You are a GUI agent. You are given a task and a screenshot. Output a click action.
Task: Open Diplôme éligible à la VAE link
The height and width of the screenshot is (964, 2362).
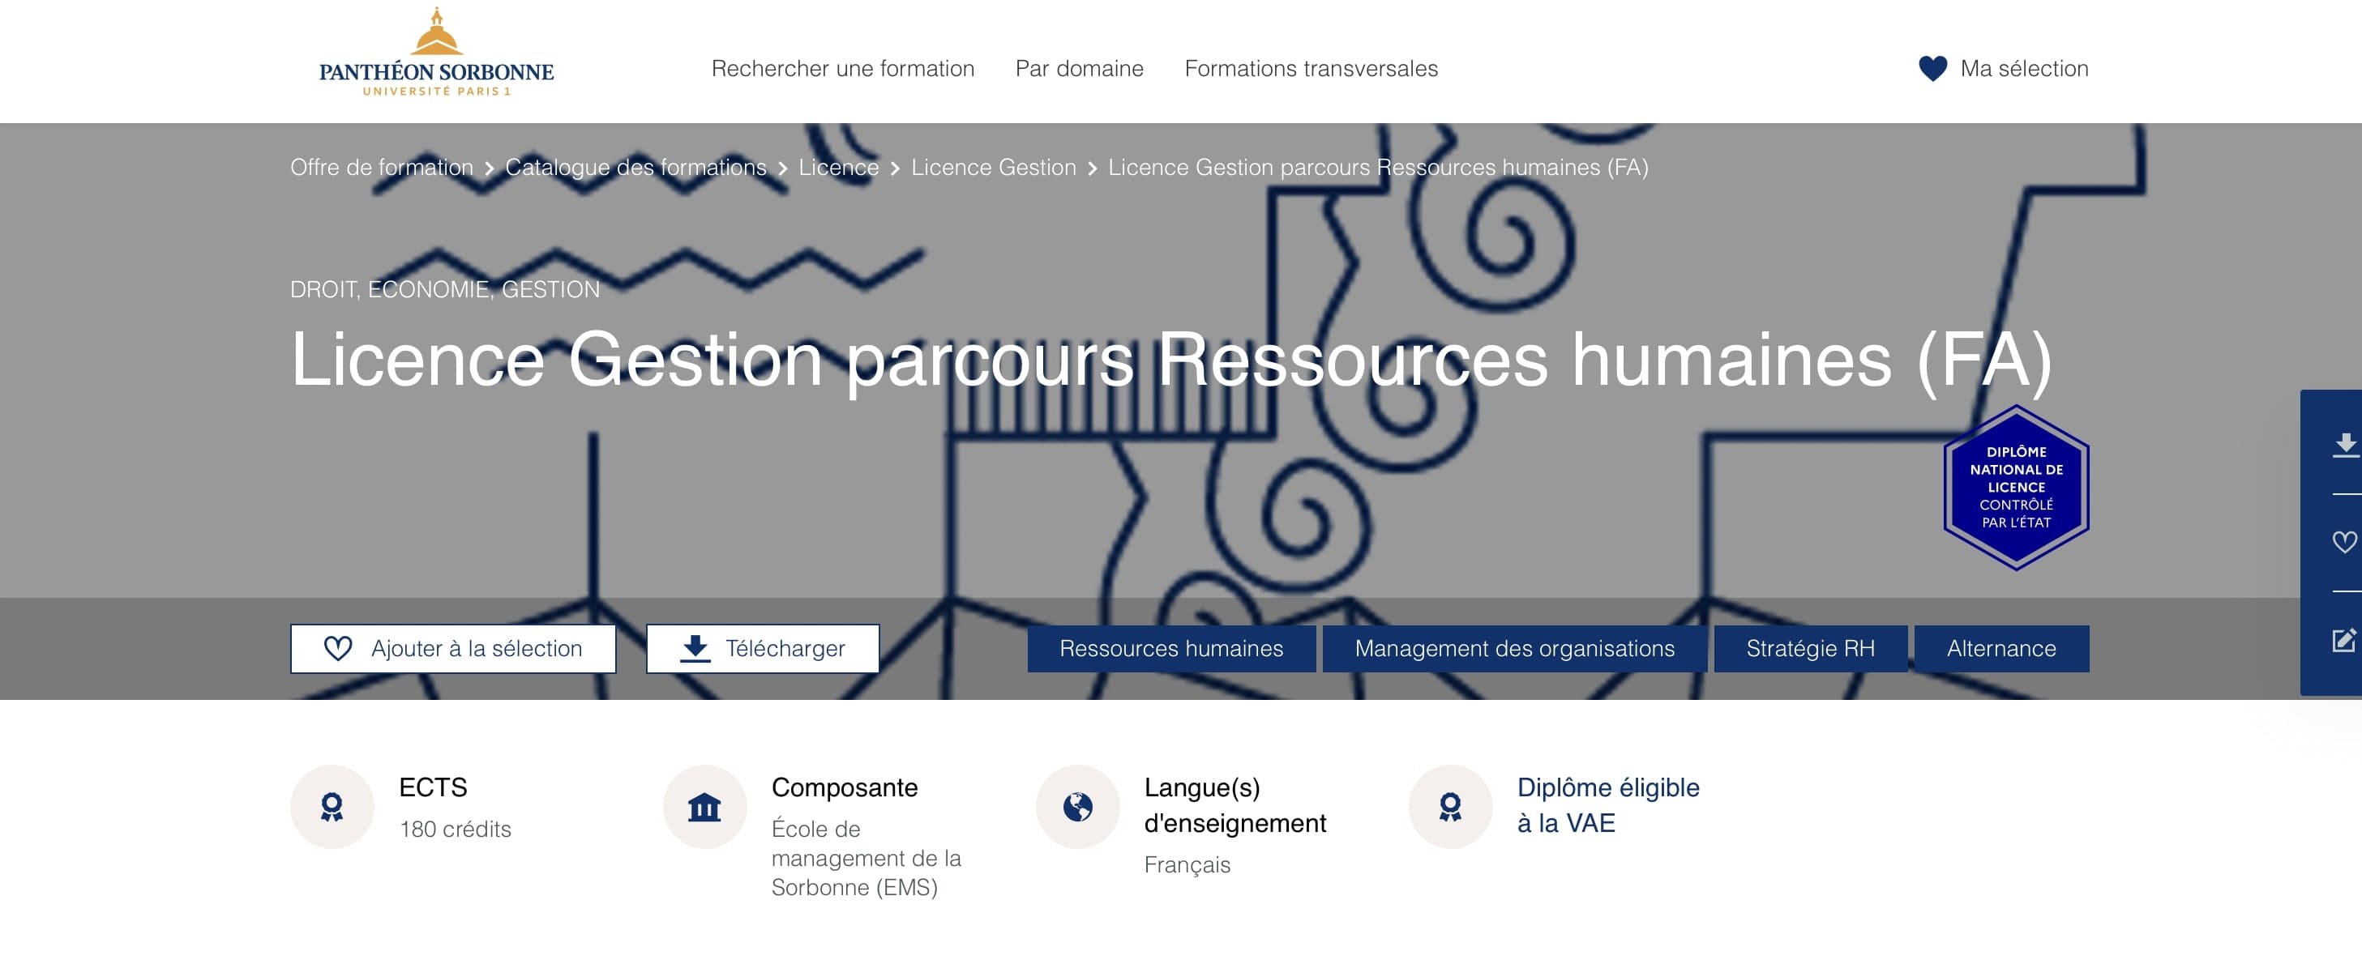1607,805
